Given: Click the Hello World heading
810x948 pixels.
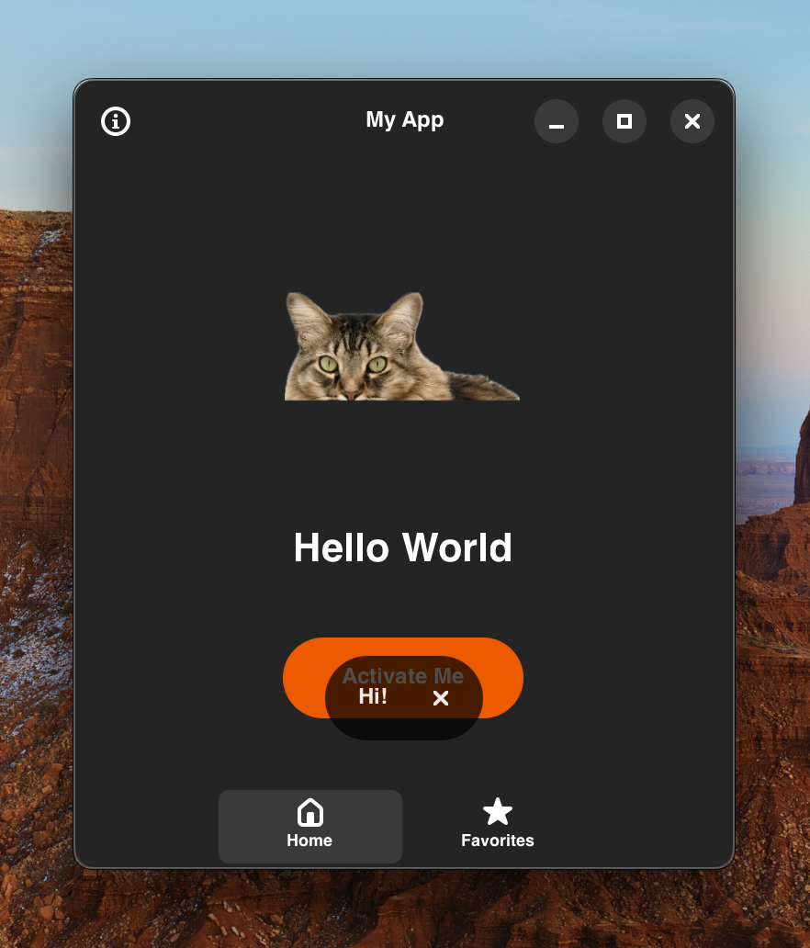Looking at the screenshot, I should coord(402,547).
